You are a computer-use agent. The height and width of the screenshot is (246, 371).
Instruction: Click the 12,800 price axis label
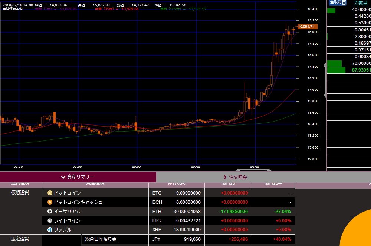click(x=313, y=159)
